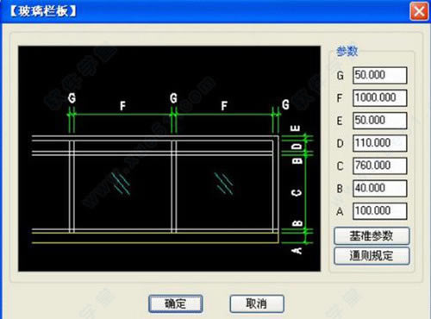
Task: Click the F parameter field showing 1000.000
Action: 380,98
